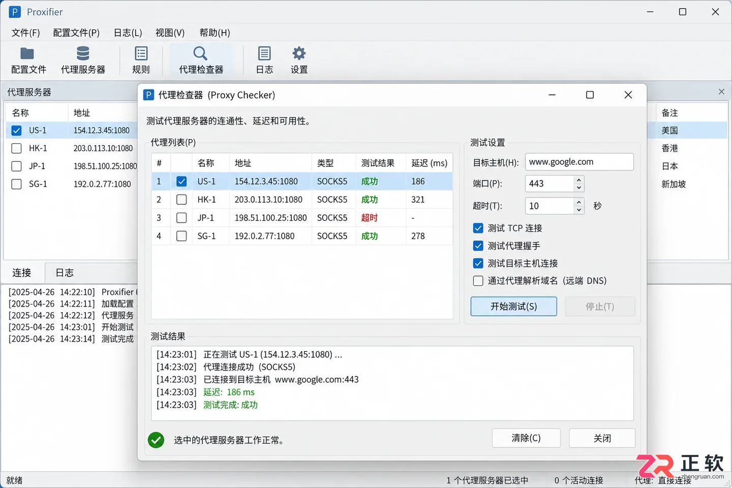
Task: Decrease the port value with down arrow
Action: 579,188
